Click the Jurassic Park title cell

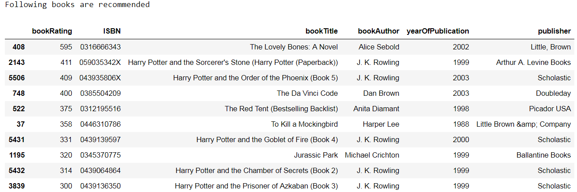(316, 155)
